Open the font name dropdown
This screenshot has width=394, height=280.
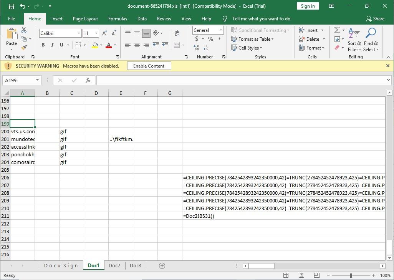point(79,33)
